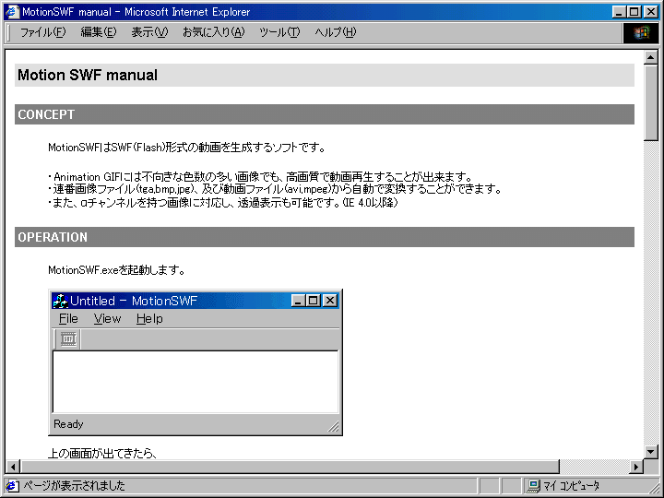The width and height of the screenshot is (664, 498).
Task: Click the 上の画面が出てきたら text
Action: (102, 454)
